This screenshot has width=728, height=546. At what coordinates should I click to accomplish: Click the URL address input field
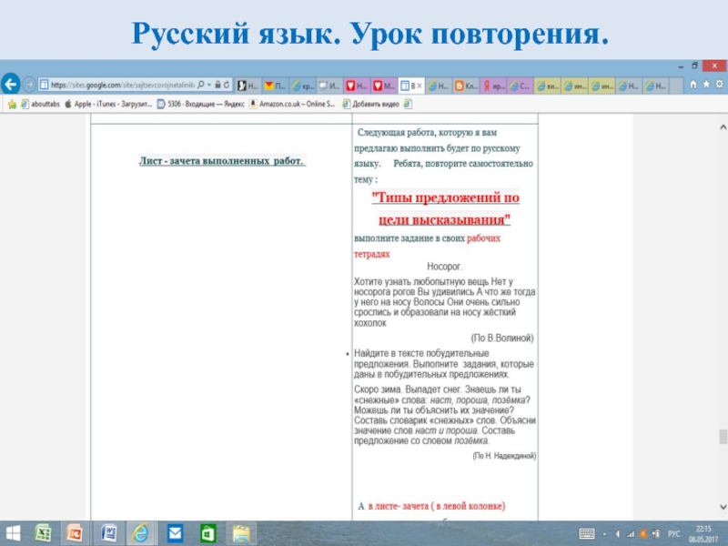pyautogui.click(x=118, y=85)
